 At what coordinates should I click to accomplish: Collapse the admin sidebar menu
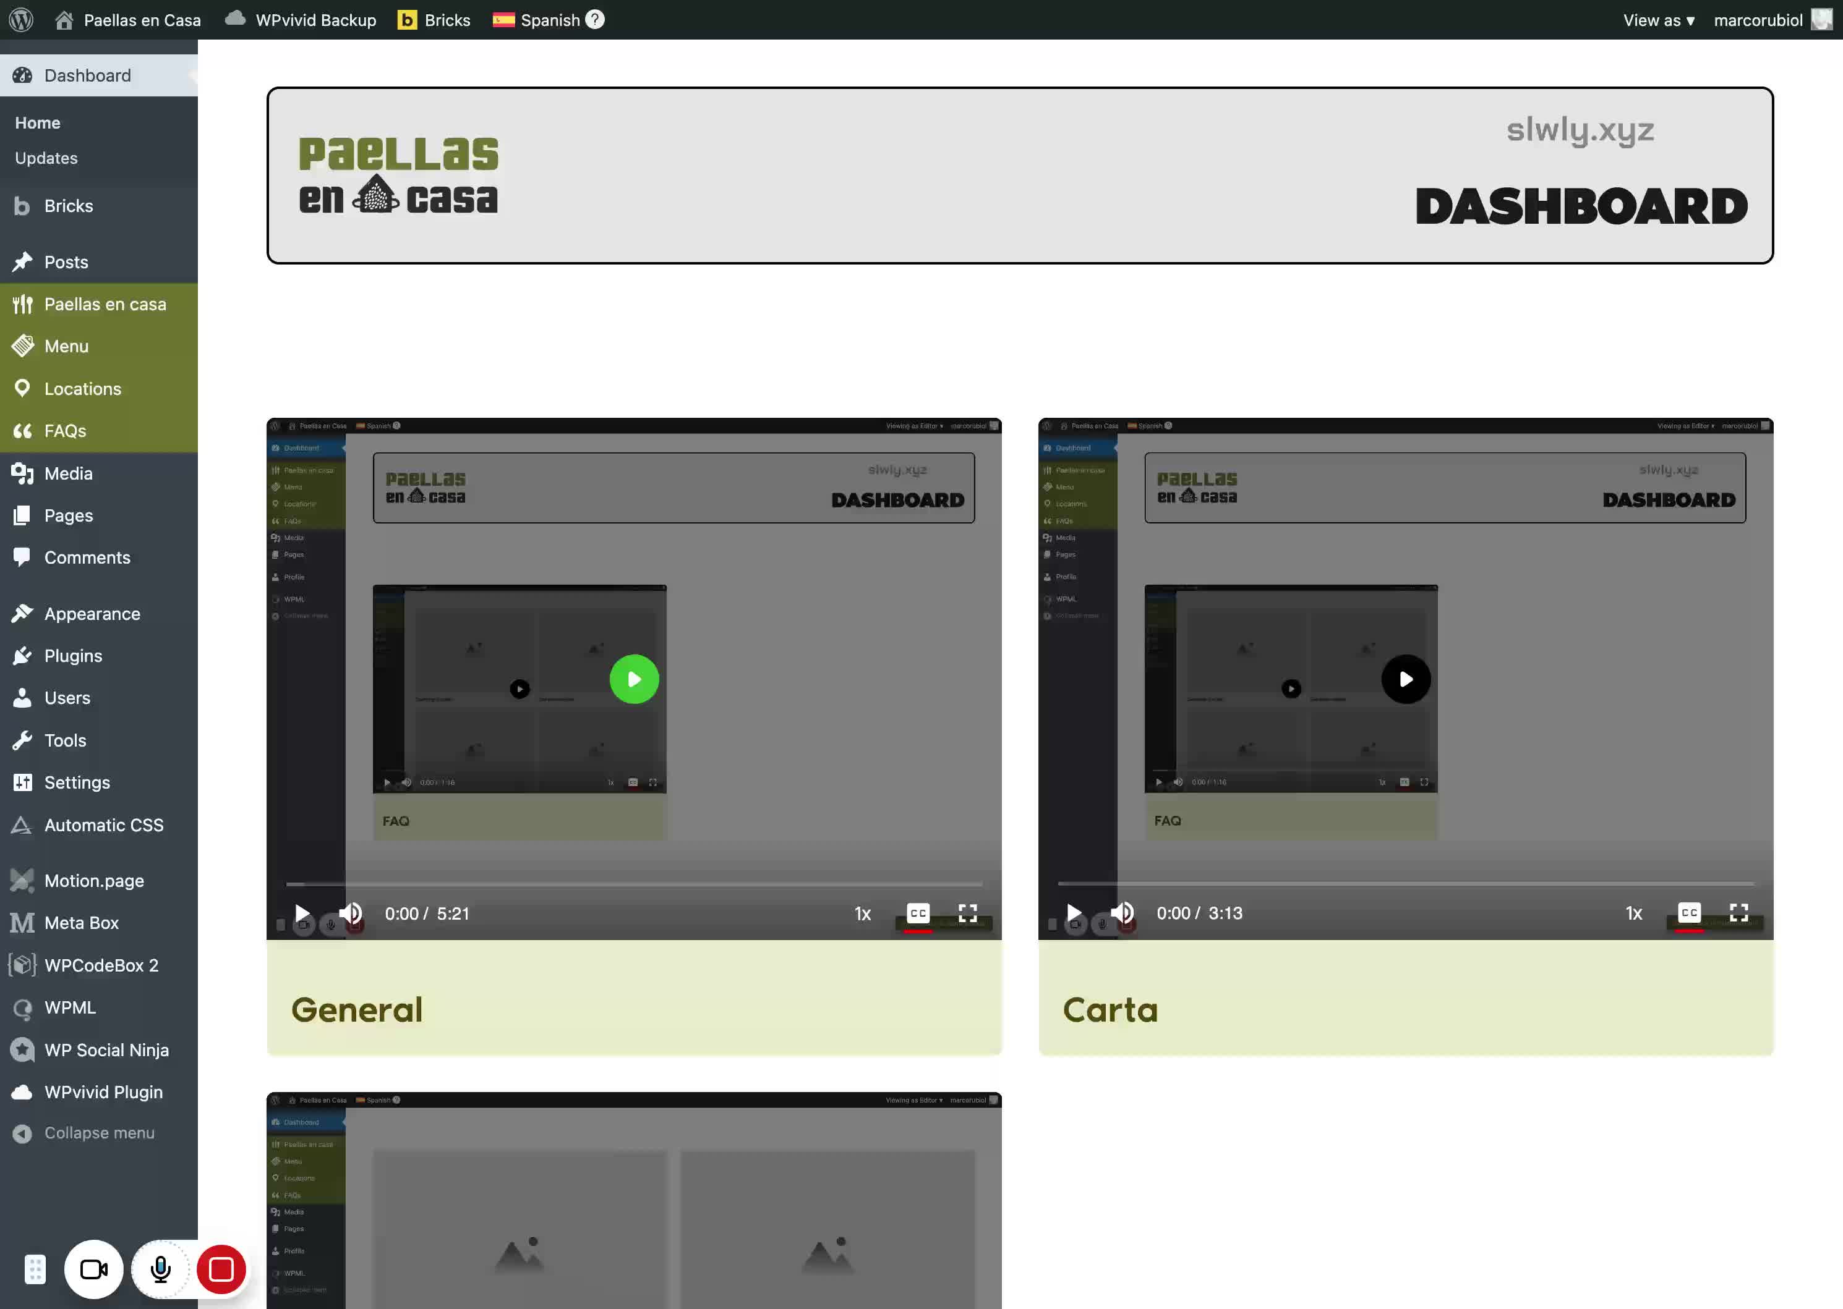(x=98, y=1132)
